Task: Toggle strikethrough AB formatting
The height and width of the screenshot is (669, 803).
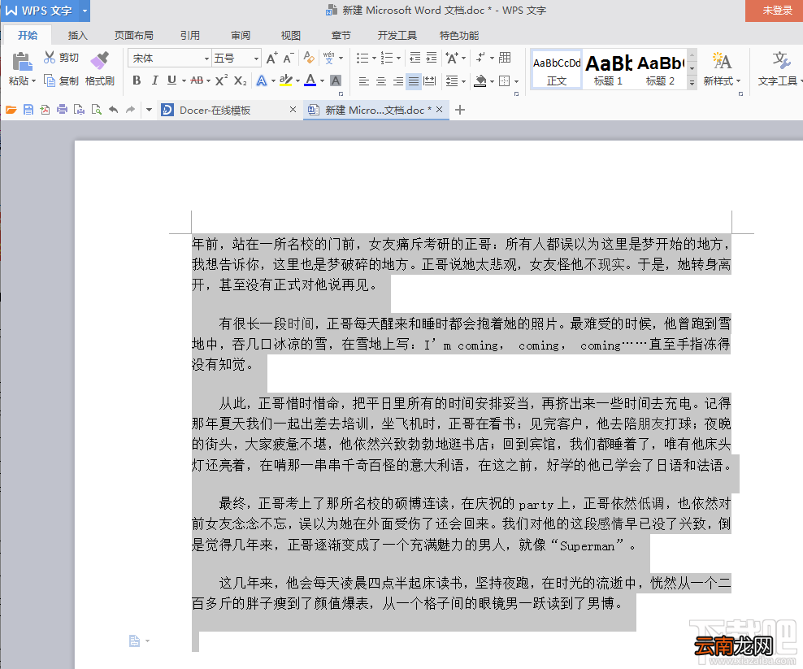Action: click(x=197, y=80)
